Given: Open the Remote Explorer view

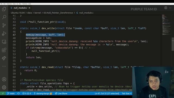Looking at the screenshot, I should pos(4,42).
